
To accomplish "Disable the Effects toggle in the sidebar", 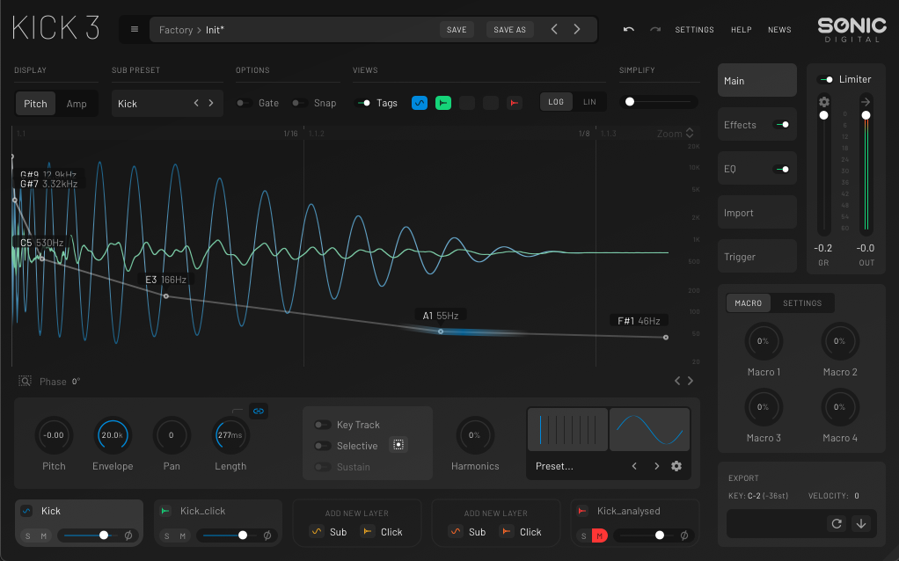I will tap(782, 124).
